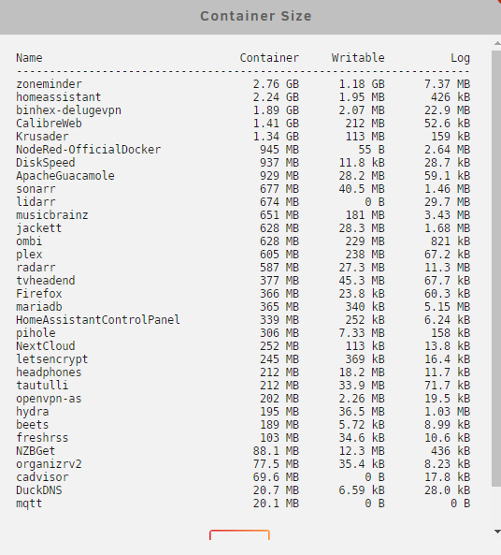Click the vertical scrollbar thumb

(x=496, y=269)
